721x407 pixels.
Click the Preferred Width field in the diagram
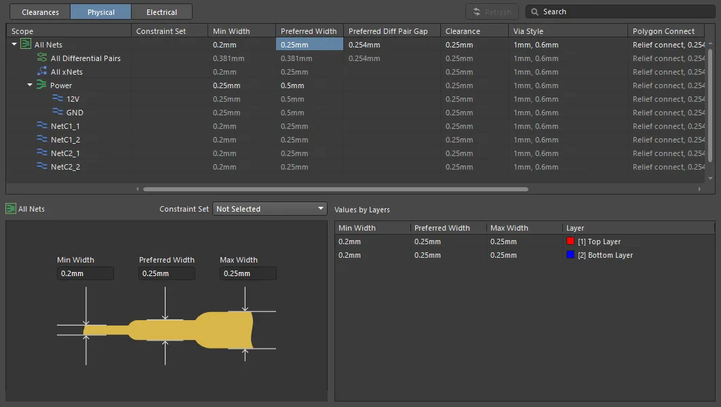pyautogui.click(x=166, y=273)
